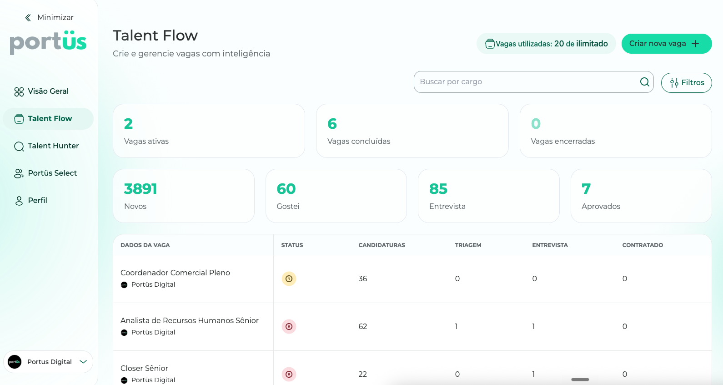The width and height of the screenshot is (723, 385).
Task: Open Perfil sidebar item
Action: (48, 201)
